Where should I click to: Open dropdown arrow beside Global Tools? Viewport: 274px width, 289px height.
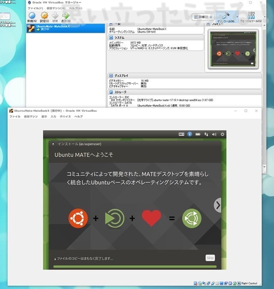click(265, 17)
